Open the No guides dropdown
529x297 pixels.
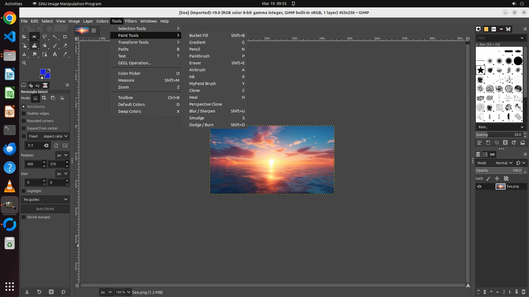point(45,200)
